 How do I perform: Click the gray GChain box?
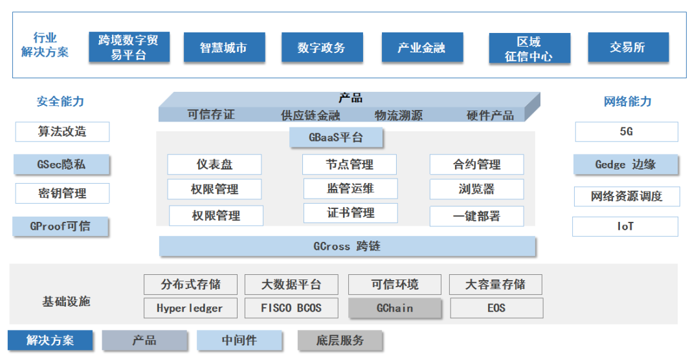[x=394, y=308]
